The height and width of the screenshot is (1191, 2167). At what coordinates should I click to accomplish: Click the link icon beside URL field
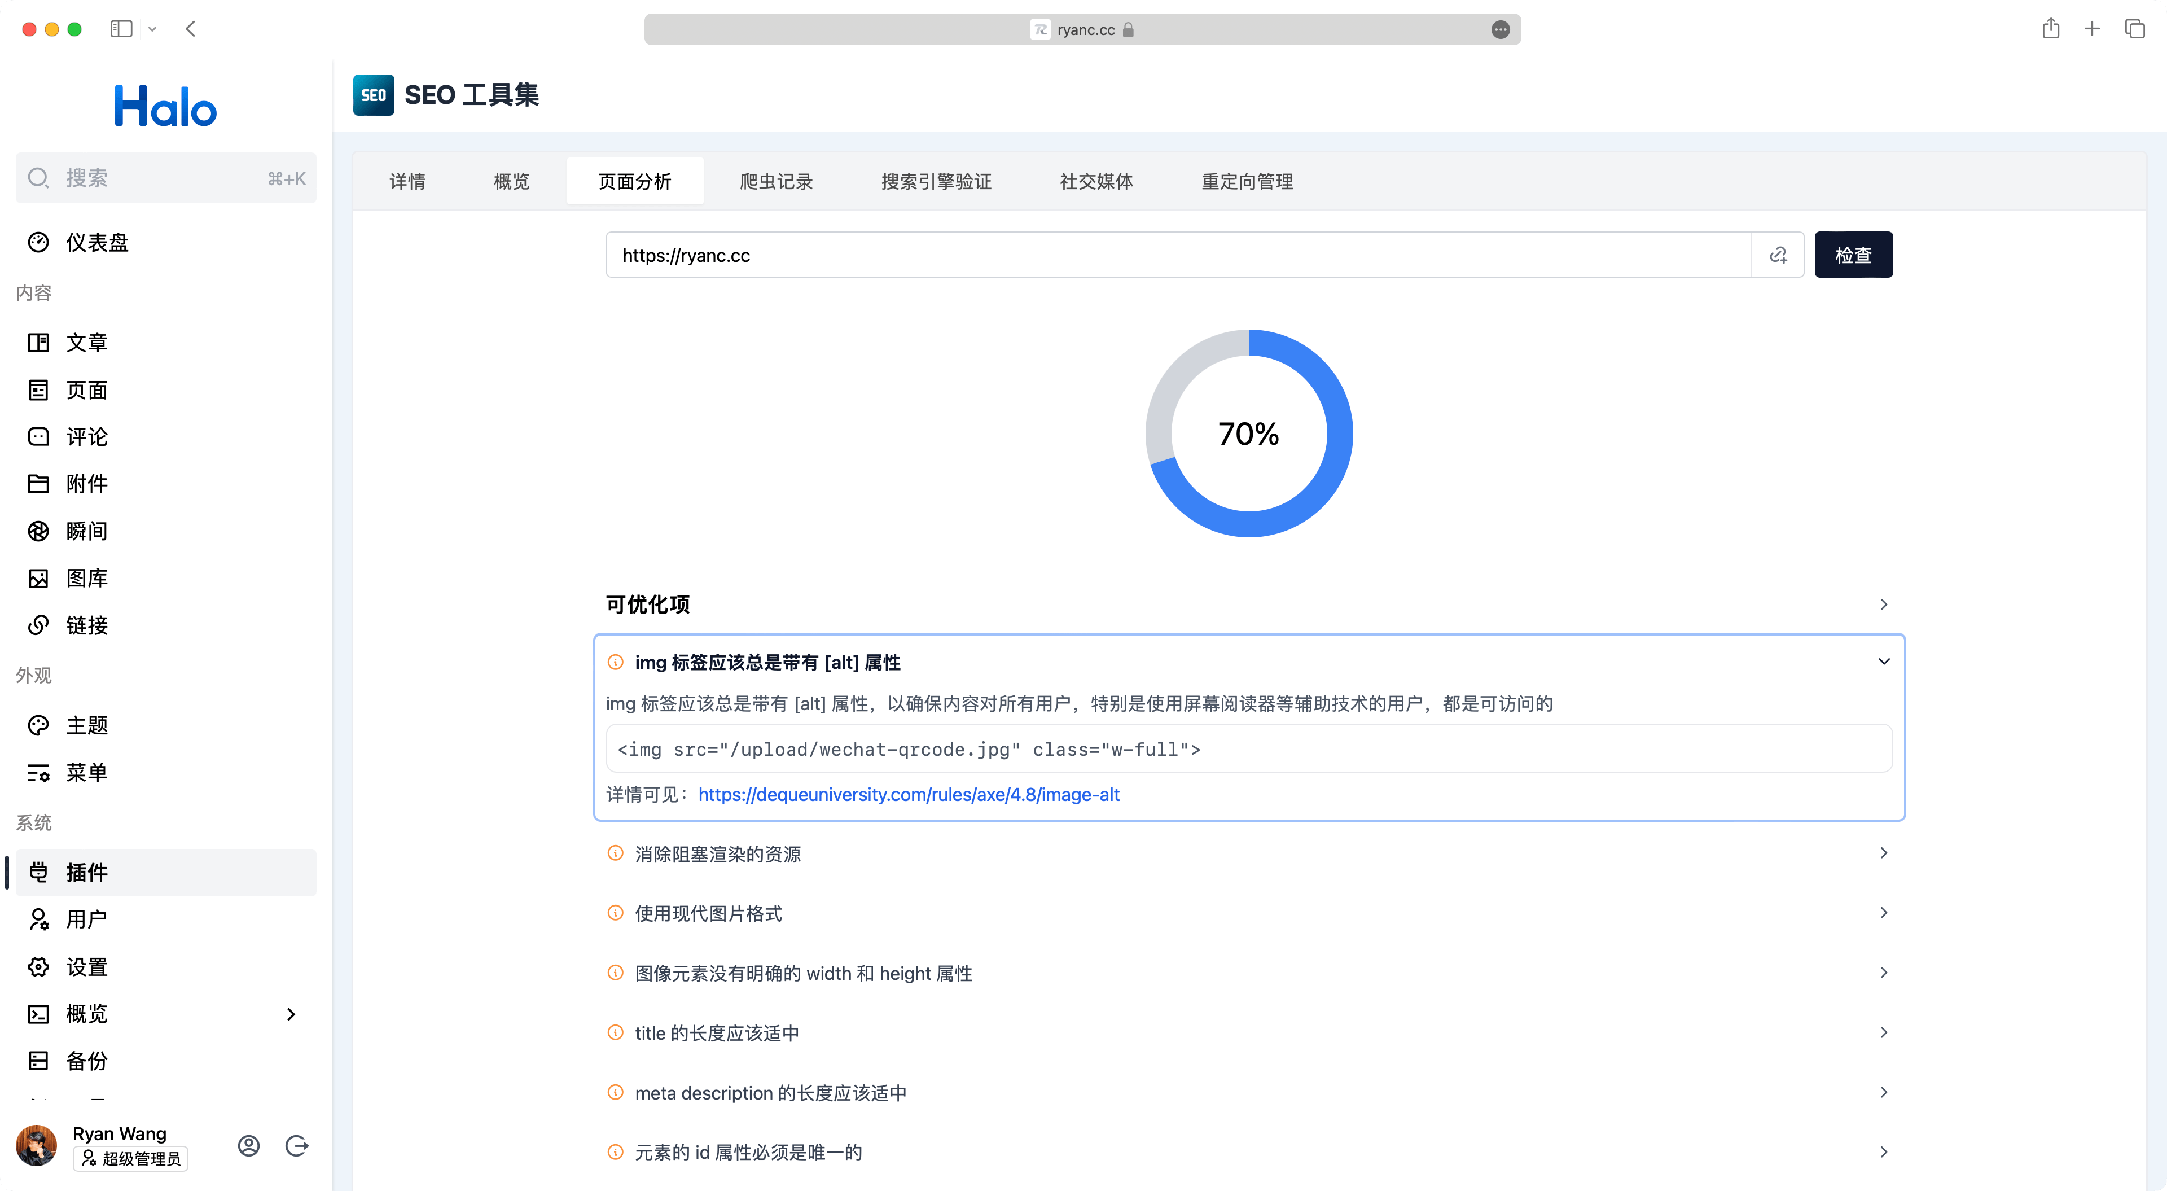(1778, 255)
